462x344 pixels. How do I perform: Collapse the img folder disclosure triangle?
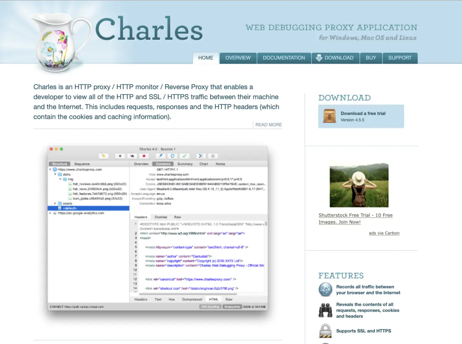[60, 179]
